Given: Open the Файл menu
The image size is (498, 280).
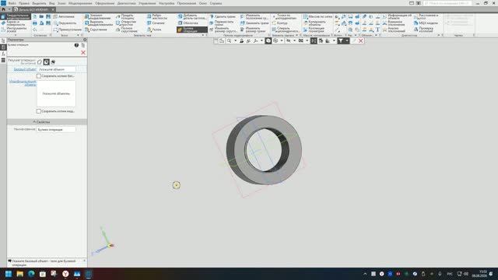Looking at the screenshot, I should coord(12,3).
